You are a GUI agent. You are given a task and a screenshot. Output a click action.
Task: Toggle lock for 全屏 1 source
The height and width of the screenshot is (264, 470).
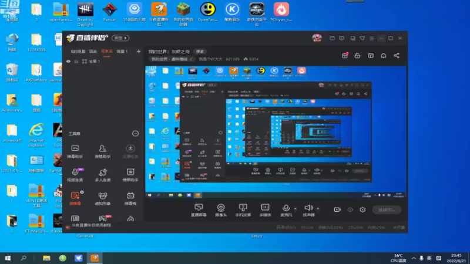point(76,62)
